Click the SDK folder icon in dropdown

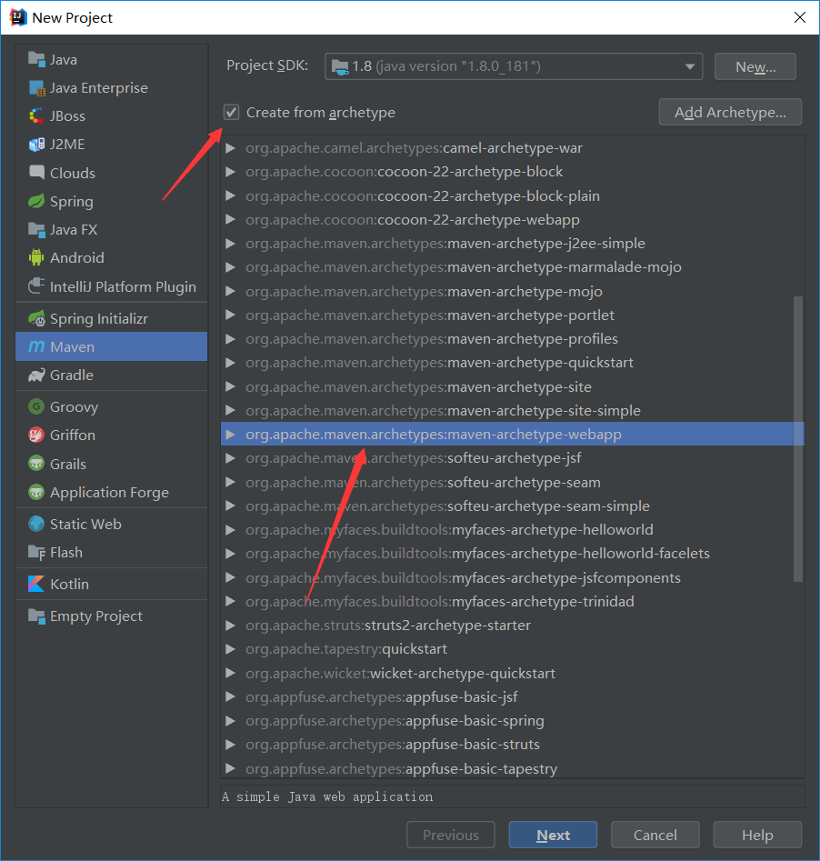pos(340,67)
